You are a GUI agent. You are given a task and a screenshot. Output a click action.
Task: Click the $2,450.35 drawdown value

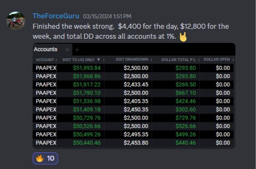click(136, 109)
